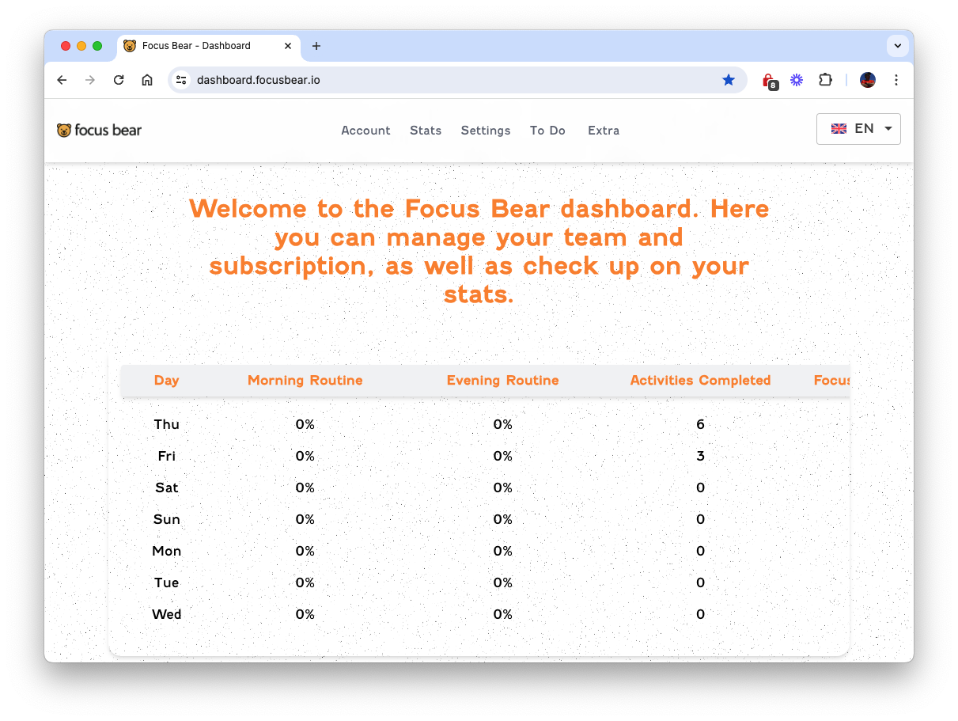Open the Stats menu
The image size is (958, 721).
(426, 131)
